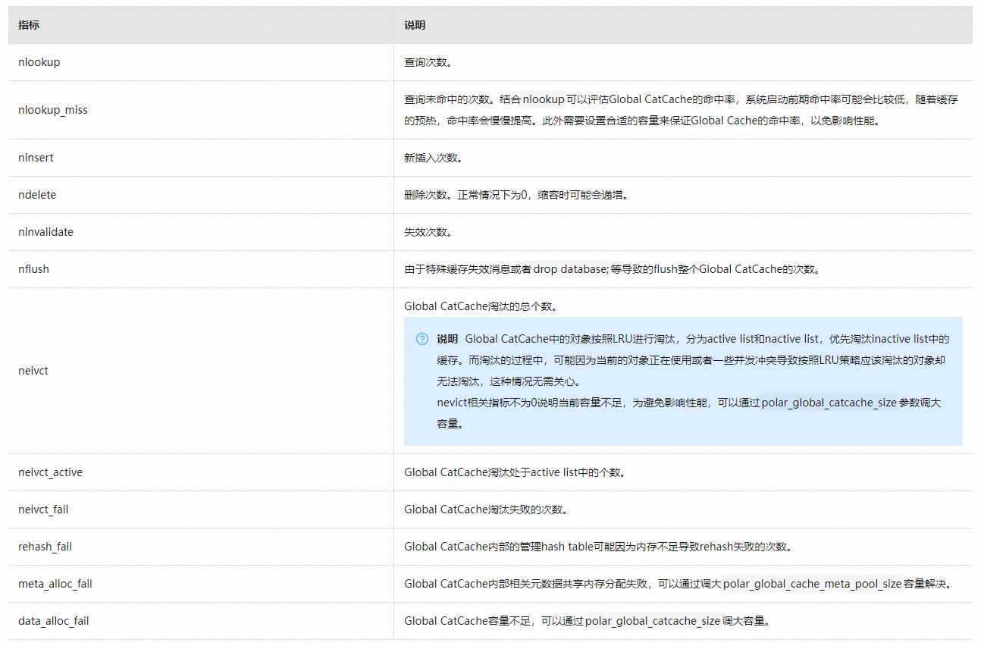Click polar_global_catcache_size code inside the blue note
Image resolution: width=984 pixels, height=649 pixels.
pos(829,403)
